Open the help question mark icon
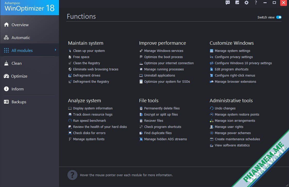This screenshot has height=187, width=289. click(x=256, y=3)
